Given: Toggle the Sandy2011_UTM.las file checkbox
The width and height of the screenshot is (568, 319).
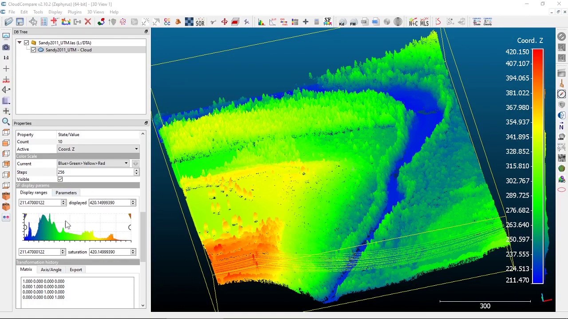Looking at the screenshot, I should click(26, 43).
